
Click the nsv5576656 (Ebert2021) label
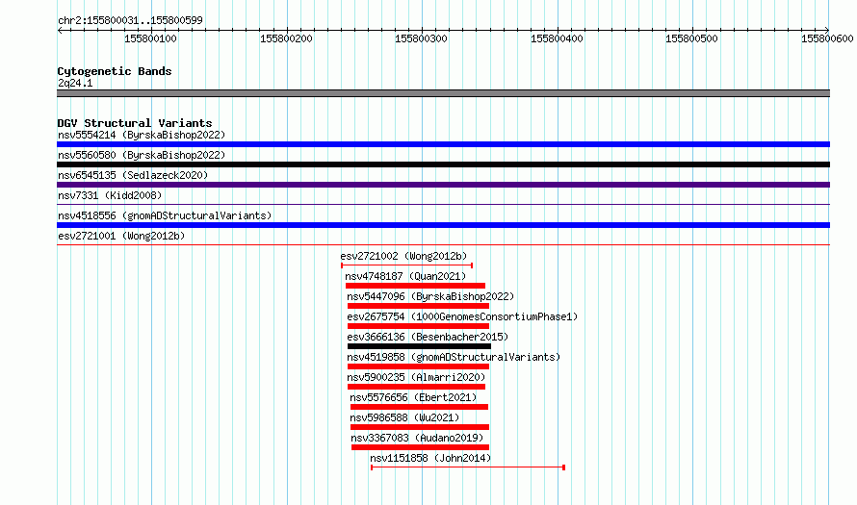pyautogui.click(x=413, y=397)
